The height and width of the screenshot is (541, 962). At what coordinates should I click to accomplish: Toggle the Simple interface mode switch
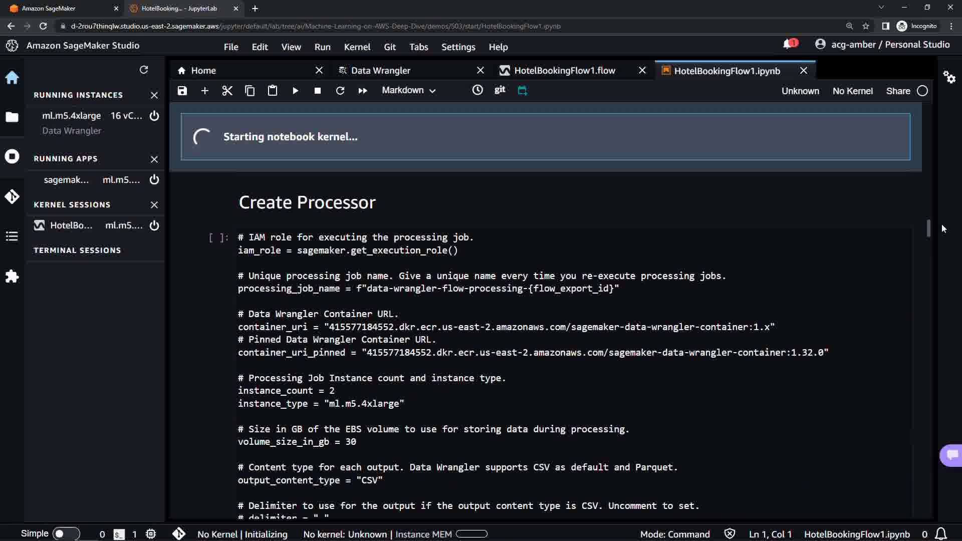(65, 534)
